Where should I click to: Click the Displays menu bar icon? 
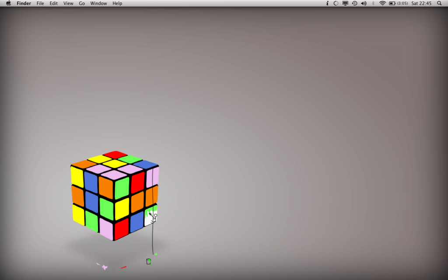pos(345,3)
